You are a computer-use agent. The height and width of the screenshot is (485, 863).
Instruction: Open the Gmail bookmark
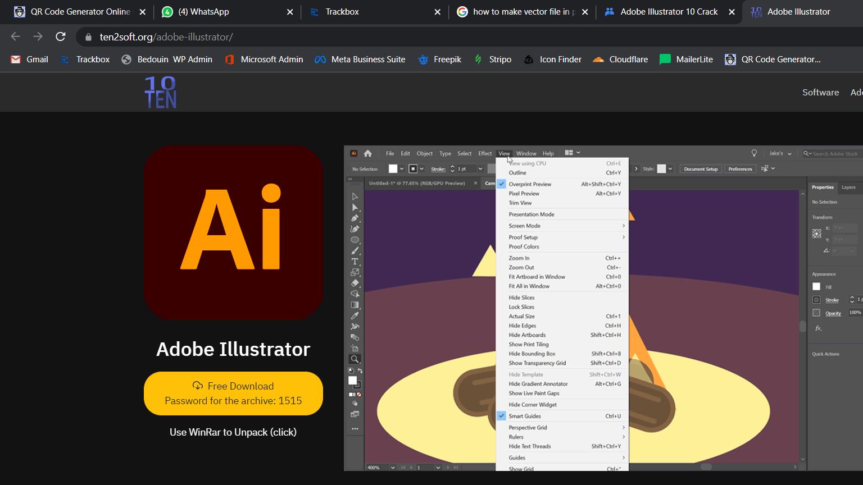[30, 60]
